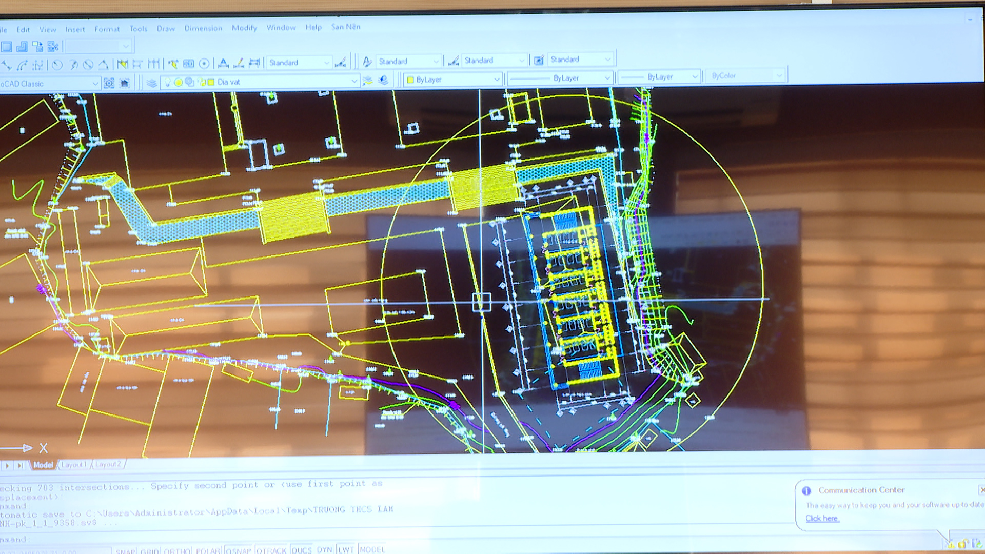Click Make Object's Layer Current icon
The height and width of the screenshot is (554, 985).
coord(367,81)
